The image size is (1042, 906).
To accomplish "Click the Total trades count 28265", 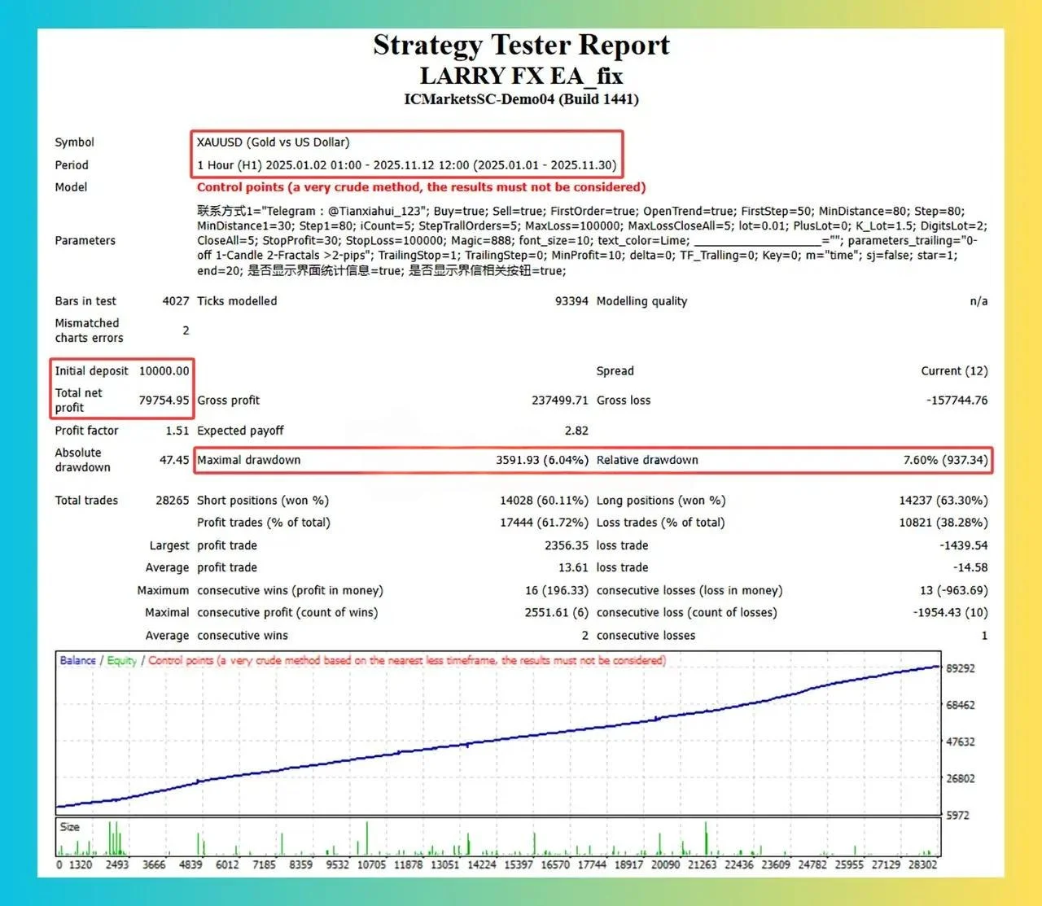I will pyautogui.click(x=172, y=501).
